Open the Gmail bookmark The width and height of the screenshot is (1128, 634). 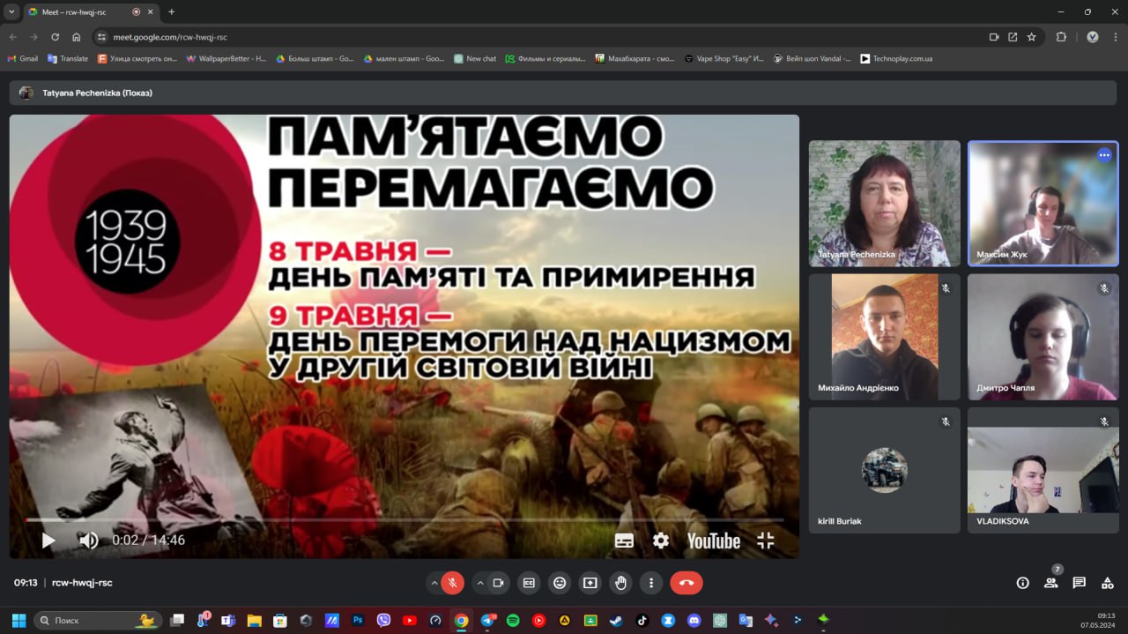[23, 58]
